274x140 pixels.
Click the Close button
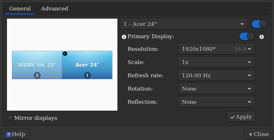259,134
